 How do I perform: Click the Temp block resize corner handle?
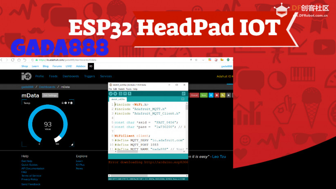coord(72,144)
